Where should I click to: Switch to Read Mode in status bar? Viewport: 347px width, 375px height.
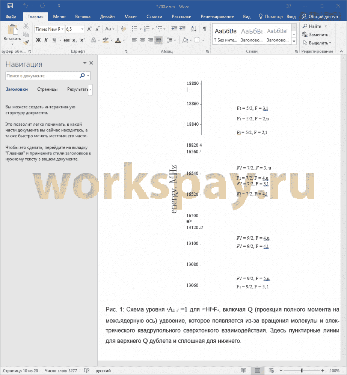click(x=244, y=370)
